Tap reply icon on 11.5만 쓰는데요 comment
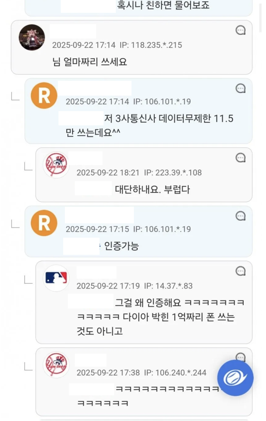Image resolution: width=266 pixels, height=421 pixels. [240, 88]
